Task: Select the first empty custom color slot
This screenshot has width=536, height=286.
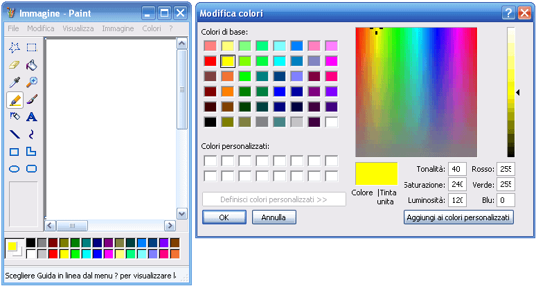Action: coord(211,161)
